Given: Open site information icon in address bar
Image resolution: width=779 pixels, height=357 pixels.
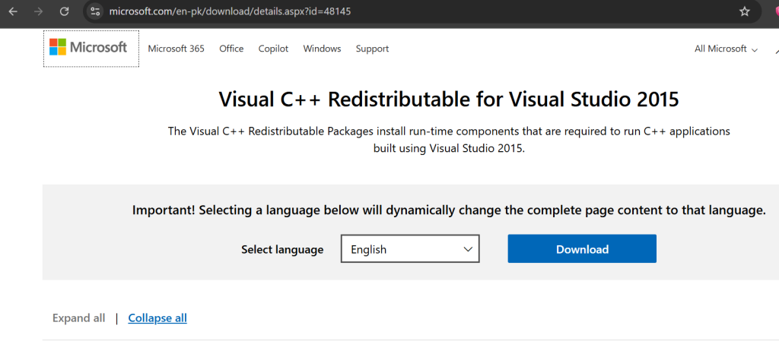Looking at the screenshot, I should [95, 11].
